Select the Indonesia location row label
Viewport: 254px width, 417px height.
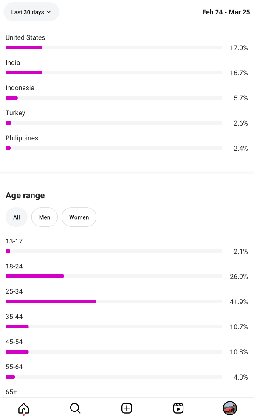20,88
